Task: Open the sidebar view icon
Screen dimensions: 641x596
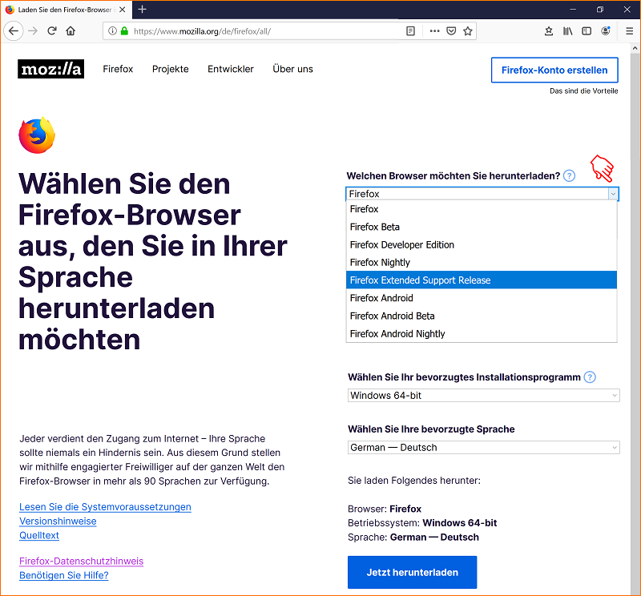Action: [587, 30]
